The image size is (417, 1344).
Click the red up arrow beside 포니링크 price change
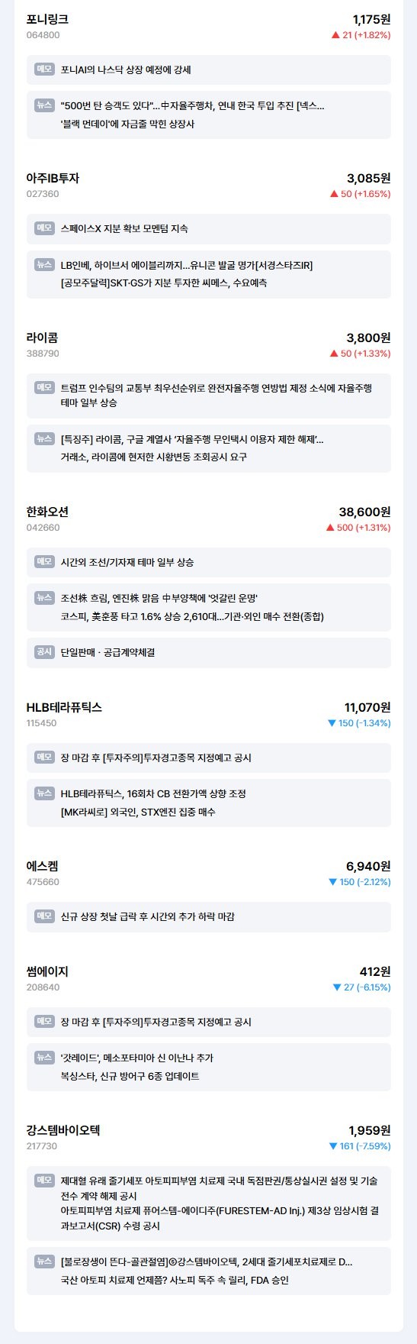[335, 35]
